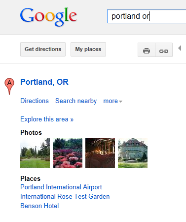Click the link chain icon button
This screenshot has width=186, height=222.
pos(164,50)
